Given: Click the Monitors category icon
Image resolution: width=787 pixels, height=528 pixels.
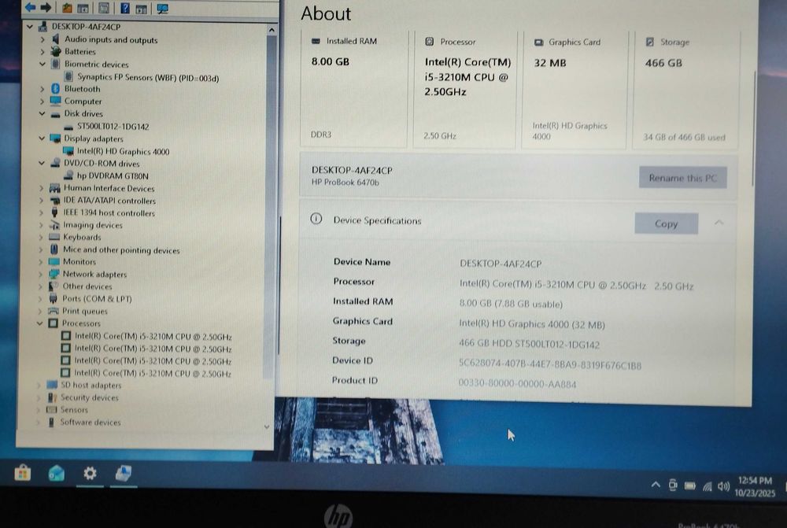Looking at the screenshot, I should (54, 261).
